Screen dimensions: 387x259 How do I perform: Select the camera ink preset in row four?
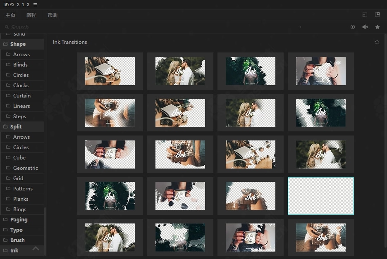pyautogui.click(x=251, y=196)
